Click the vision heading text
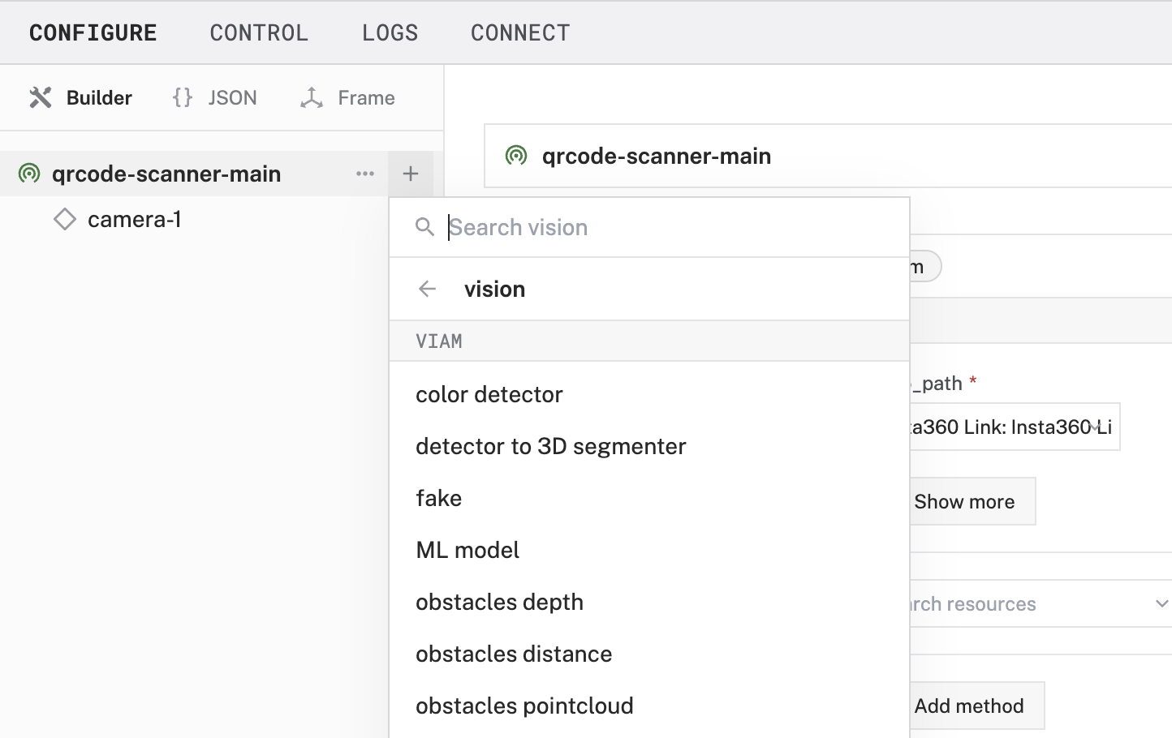The height and width of the screenshot is (738, 1172). click(494, 289)
